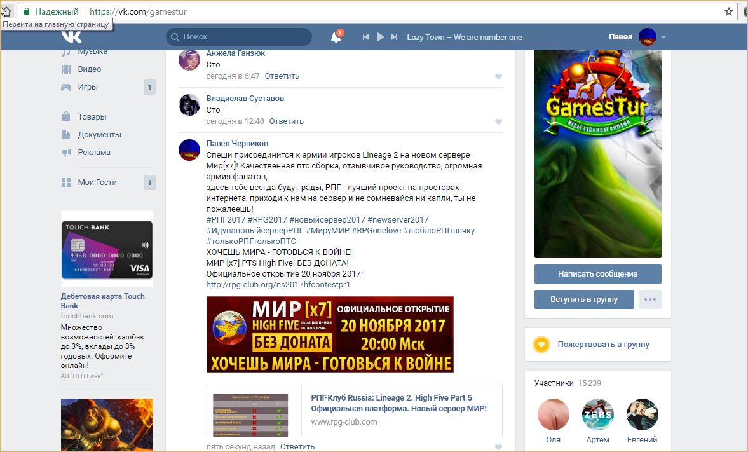This screenshot has width=748, height=452.
Task: Like Владислав Суставов's comment heart
Action: pos(498,122)
